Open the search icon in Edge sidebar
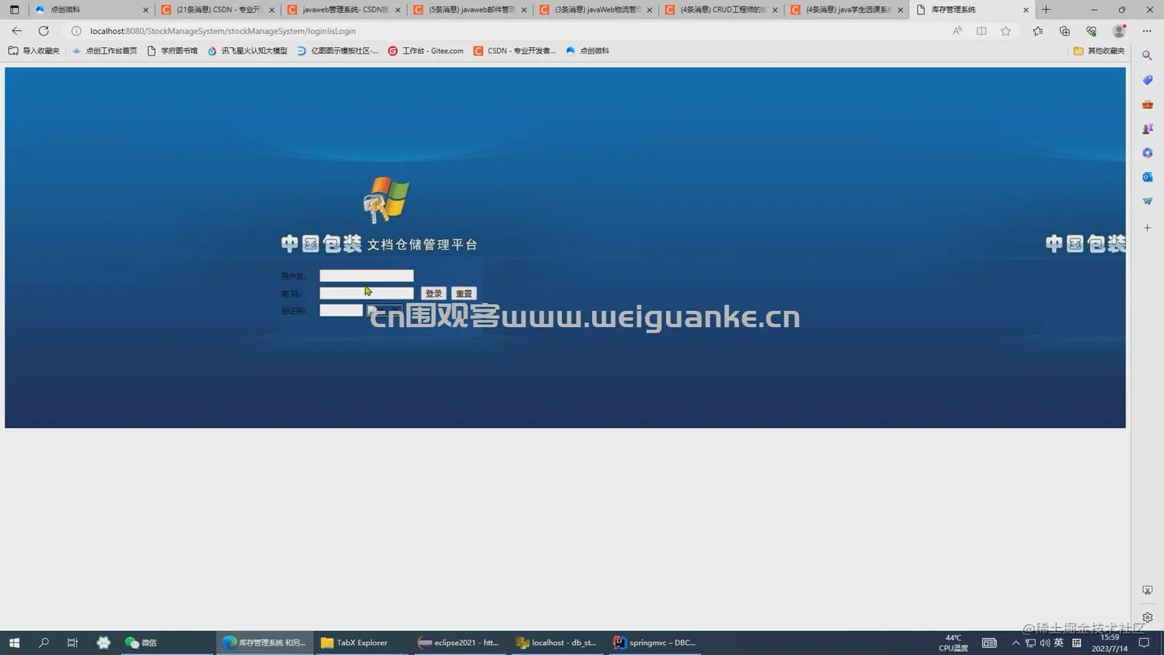1164x655 pixels. point(1147,55)
